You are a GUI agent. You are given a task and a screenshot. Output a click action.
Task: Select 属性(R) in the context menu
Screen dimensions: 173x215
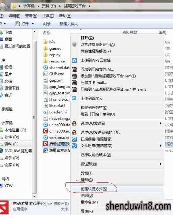coord(86,211)
